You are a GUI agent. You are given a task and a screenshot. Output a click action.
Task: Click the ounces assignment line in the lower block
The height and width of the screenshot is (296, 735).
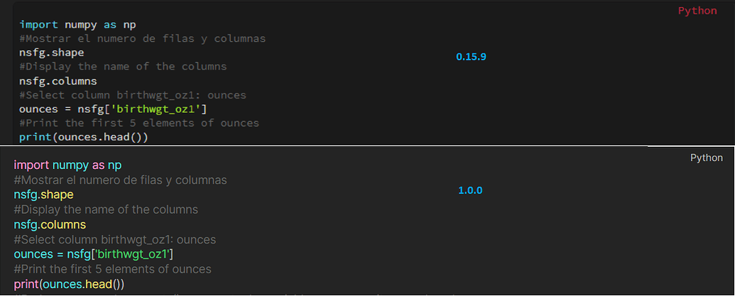tap(94, 254)
